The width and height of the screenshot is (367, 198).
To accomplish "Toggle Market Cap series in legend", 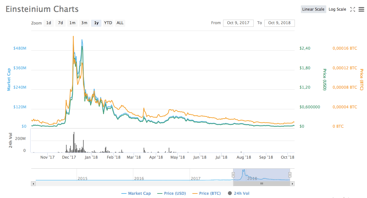I will [136, 193].
